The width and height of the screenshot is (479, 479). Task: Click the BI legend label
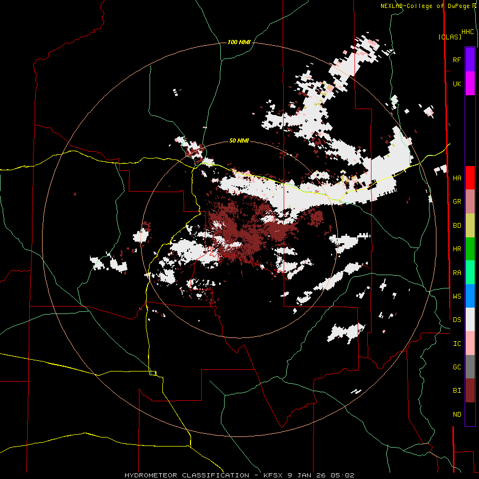point(457,391)
